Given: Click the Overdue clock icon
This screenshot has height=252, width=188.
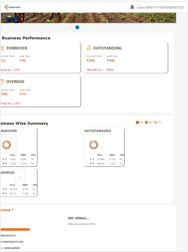Looking at the screenshot, I should point(2,82).
